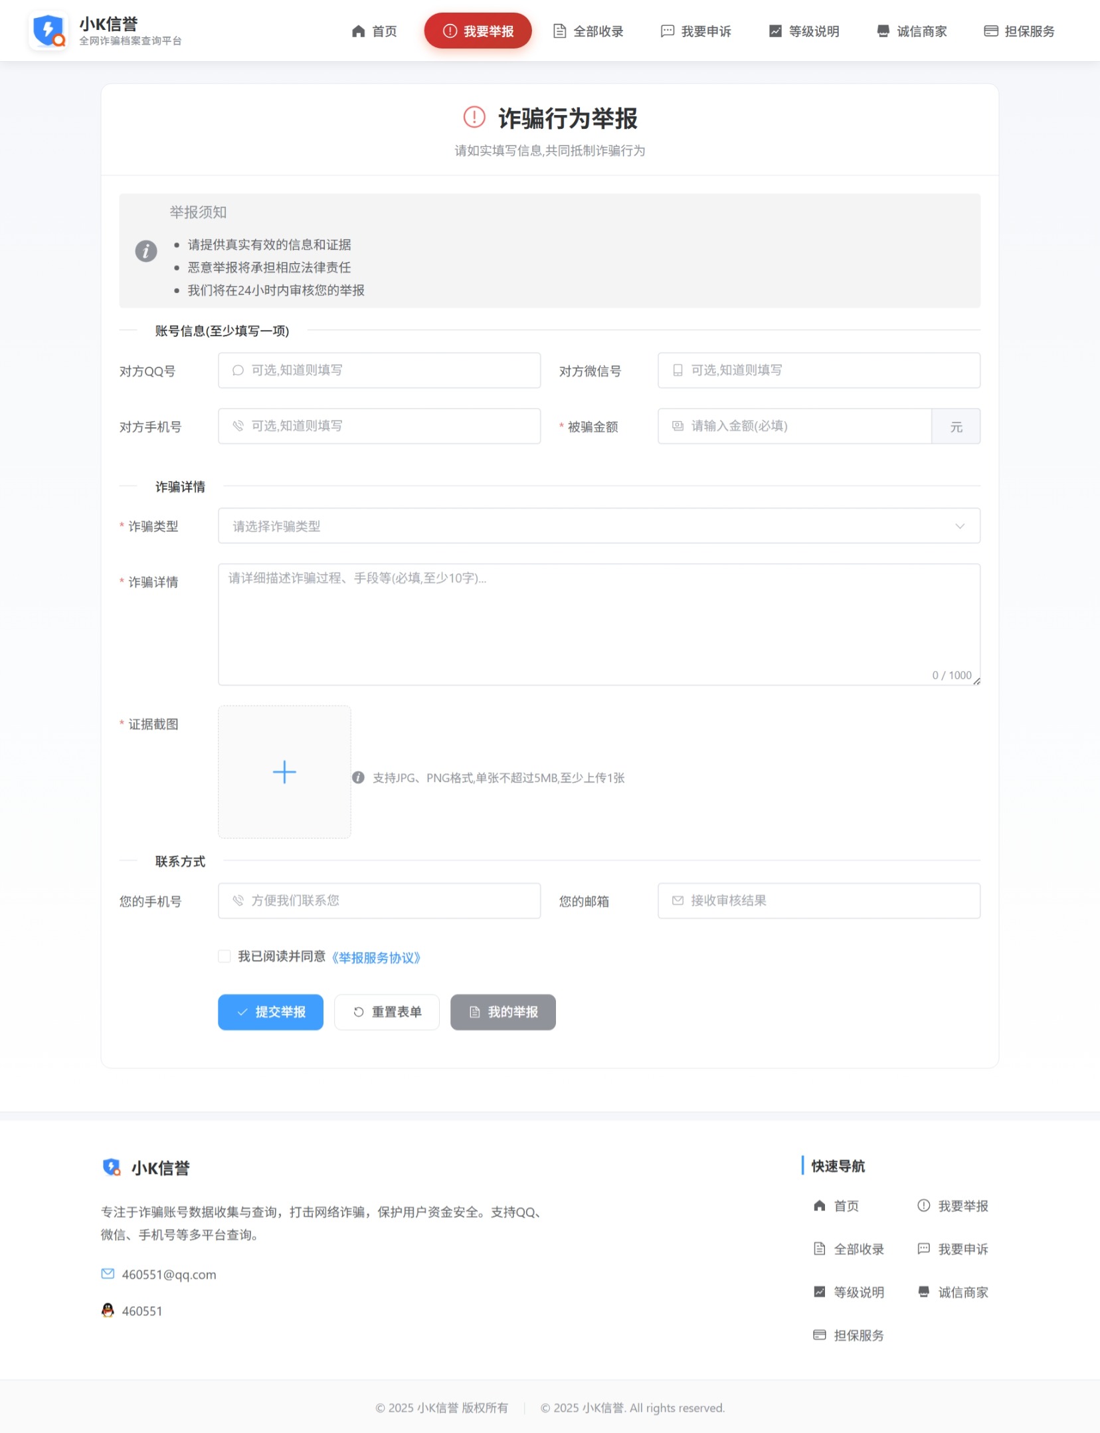This screenshot has width=1100, height=1433.
Task: Click the 小K信誉 shield logo in header
Action: 48,31
